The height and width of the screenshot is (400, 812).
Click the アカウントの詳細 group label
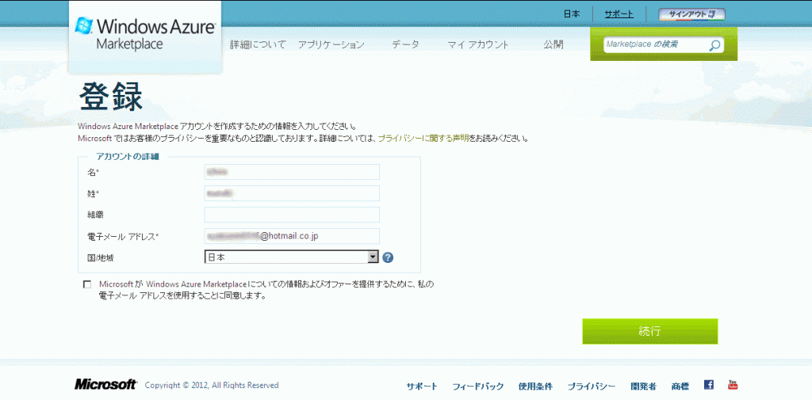pyautogui.click(x=128, y=157)
